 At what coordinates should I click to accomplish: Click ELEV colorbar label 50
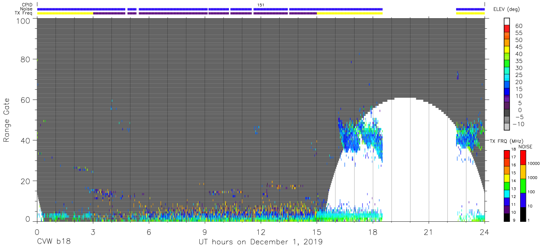click(x=519, y=40)
